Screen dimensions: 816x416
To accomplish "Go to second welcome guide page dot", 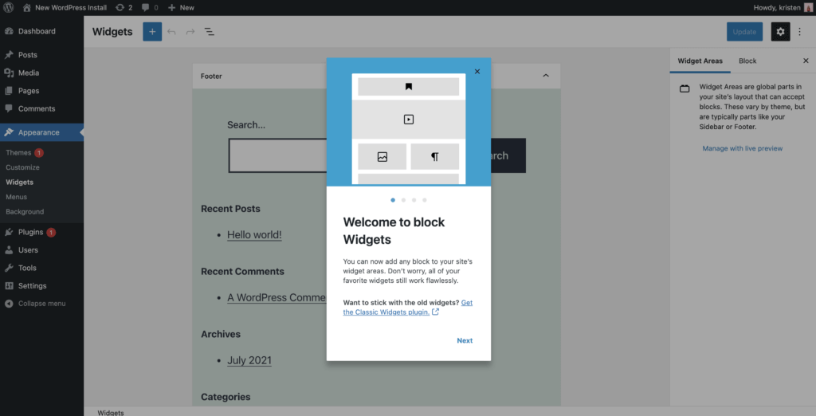I will (403, 200).
